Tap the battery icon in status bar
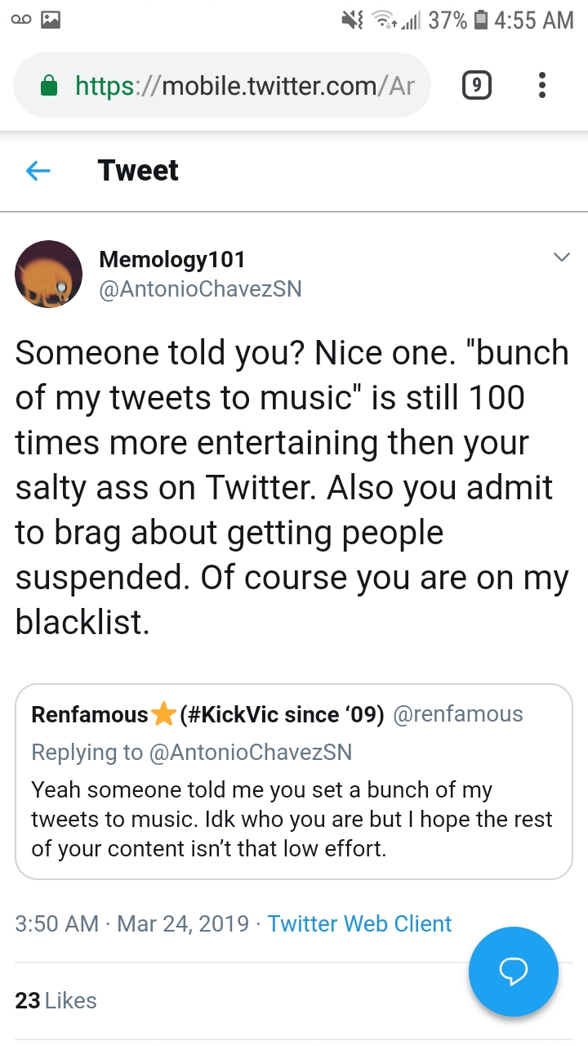Viewport: 588px width, 1046px height. click(x=482, y=20)
